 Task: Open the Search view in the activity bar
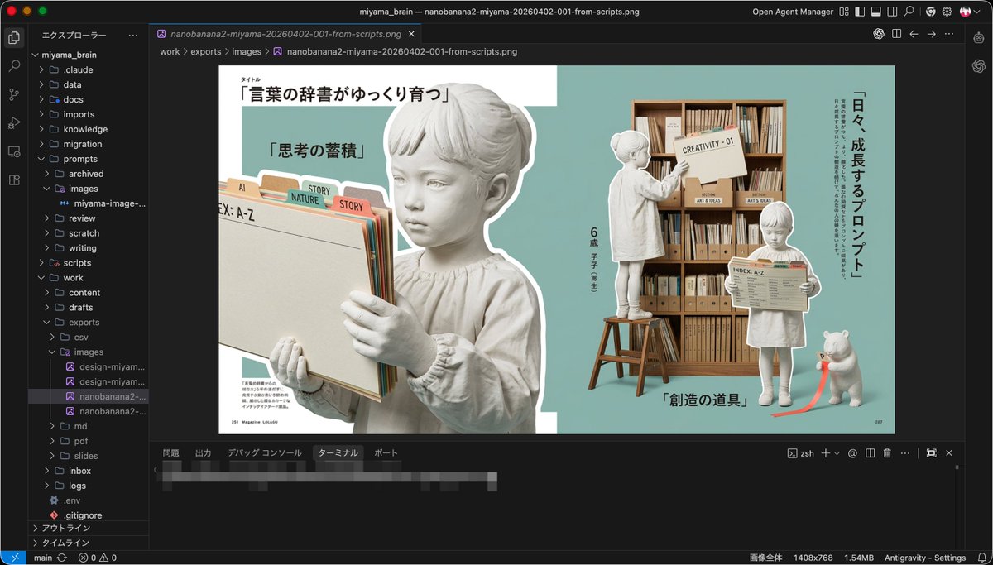13,66
